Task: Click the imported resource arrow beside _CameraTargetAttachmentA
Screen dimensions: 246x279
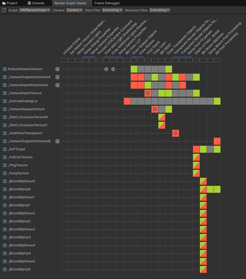Action: coord(57,77)
